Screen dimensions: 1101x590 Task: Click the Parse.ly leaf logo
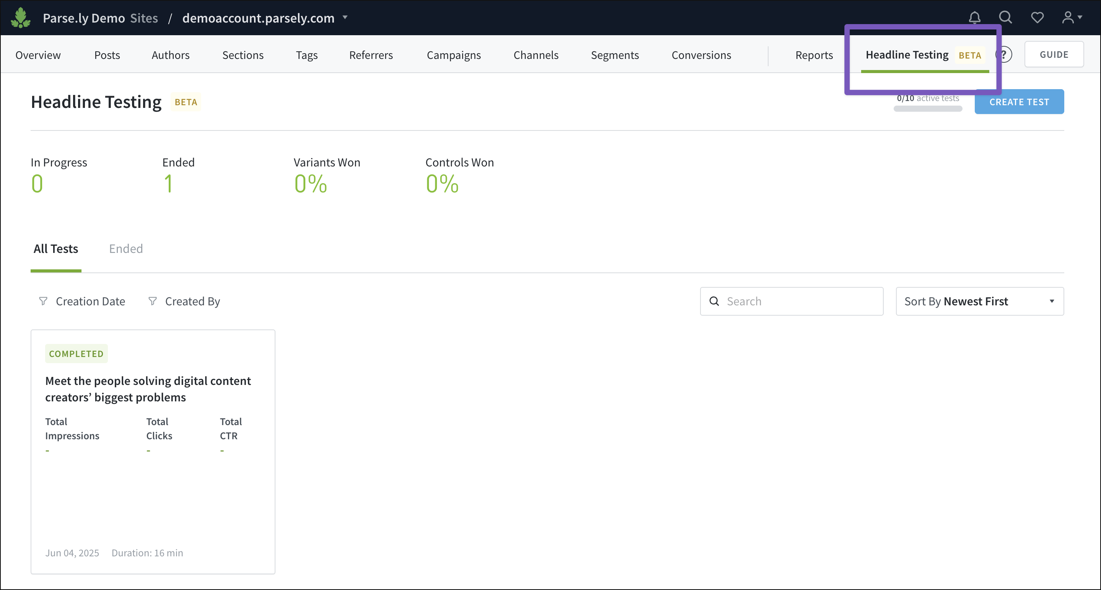[21, 18]
